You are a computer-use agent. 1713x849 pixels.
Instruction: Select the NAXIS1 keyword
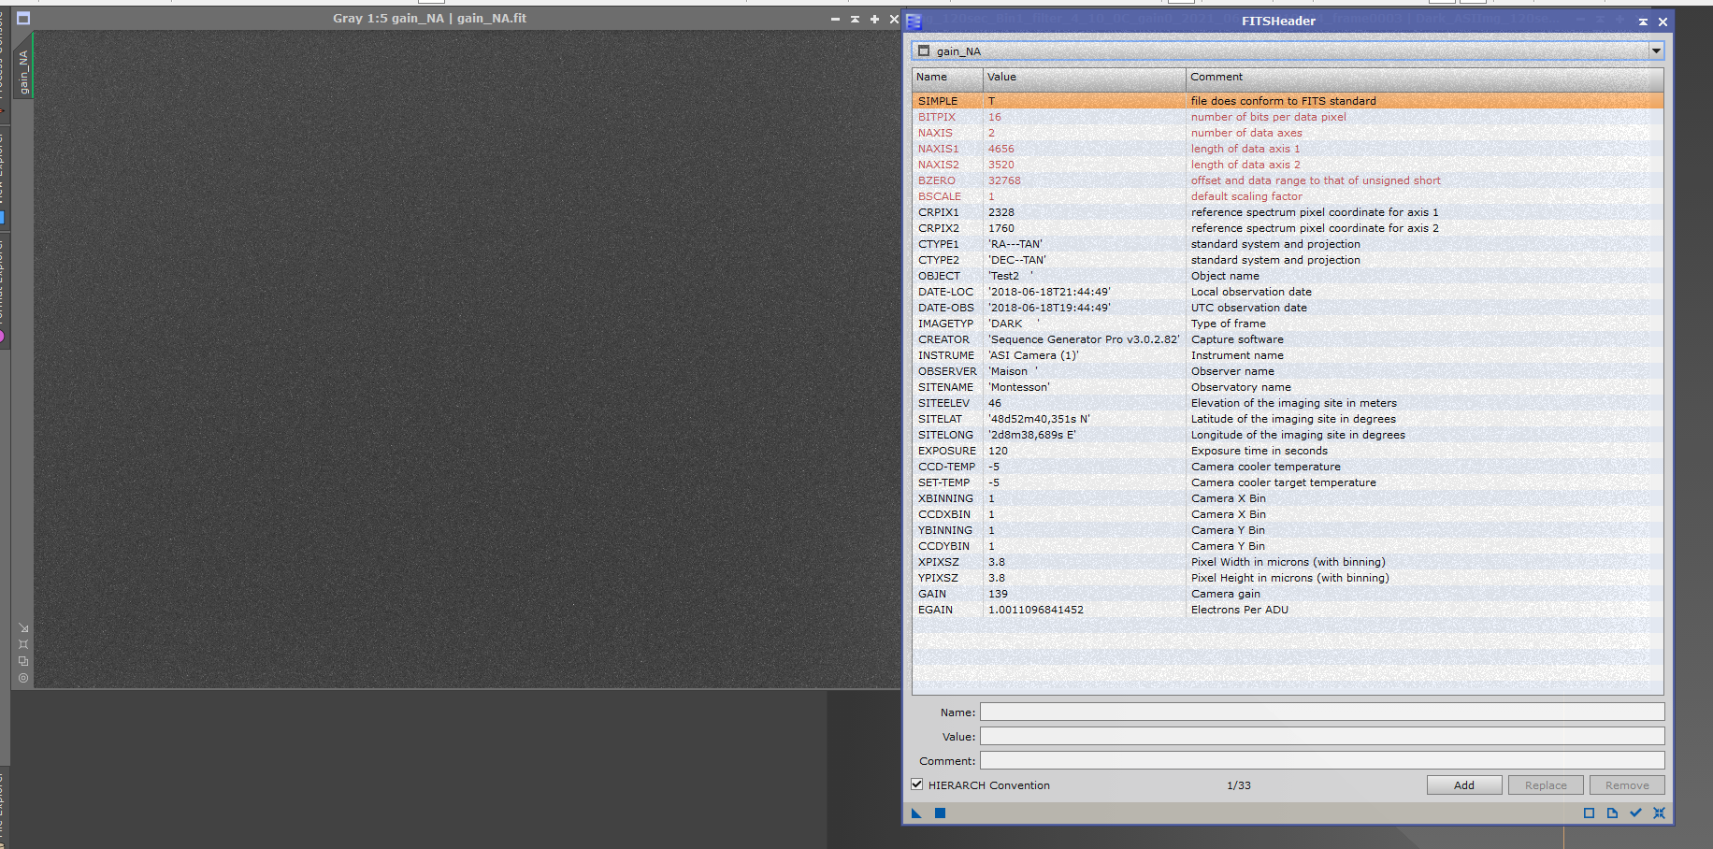pyautogui.click(x=939, y=149)
